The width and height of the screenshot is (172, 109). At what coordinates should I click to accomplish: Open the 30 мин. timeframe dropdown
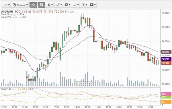coord(20,5)
